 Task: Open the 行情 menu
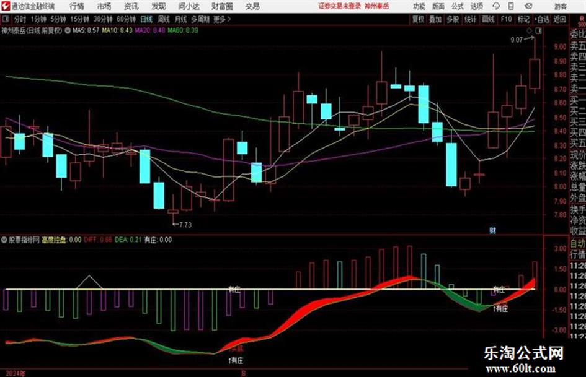click(77, 6)
